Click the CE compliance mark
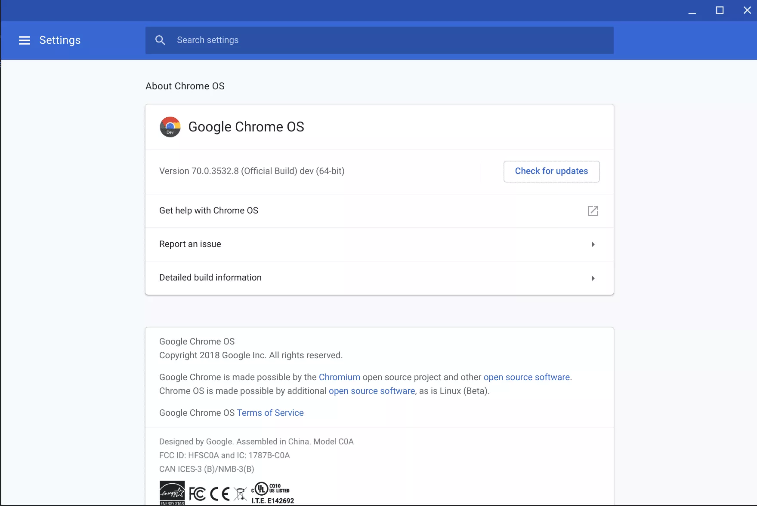The width and height of the screenshot is (757, 506). click(219, 494)
